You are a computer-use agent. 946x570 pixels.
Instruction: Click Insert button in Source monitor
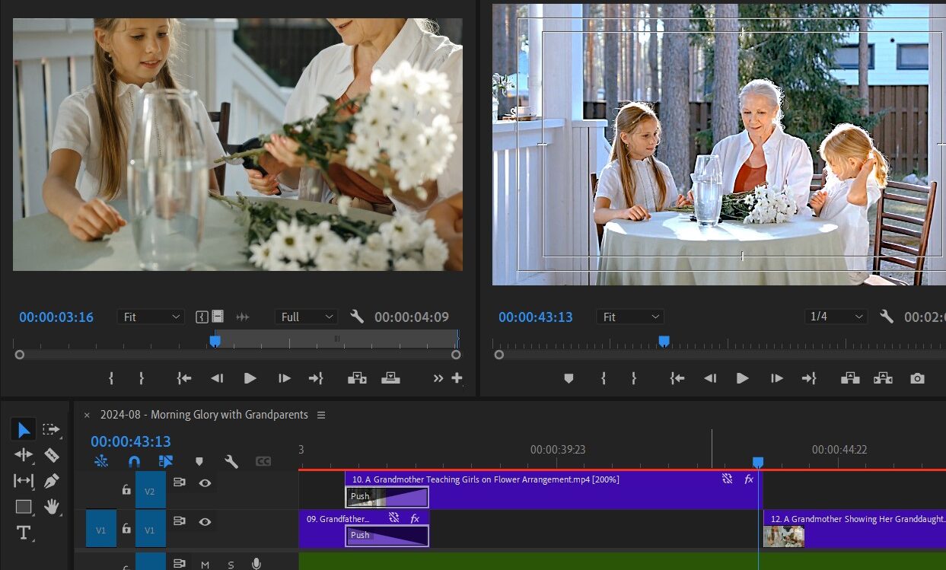point(356,377)
